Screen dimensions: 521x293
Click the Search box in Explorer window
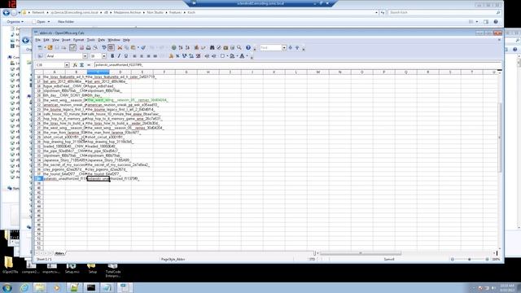pos(444,13)
